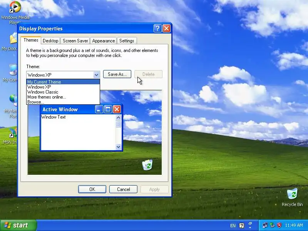Image resolution: width=308 pixels, height=231 pixels.
Task: Click the Display Properties help question-mark button
Action: point(157,28)
